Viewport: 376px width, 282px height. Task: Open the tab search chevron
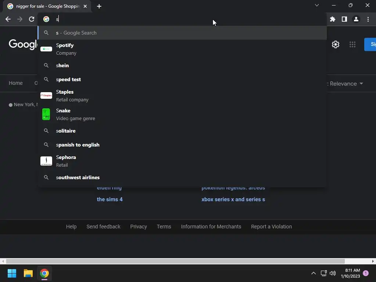[317, 5]
